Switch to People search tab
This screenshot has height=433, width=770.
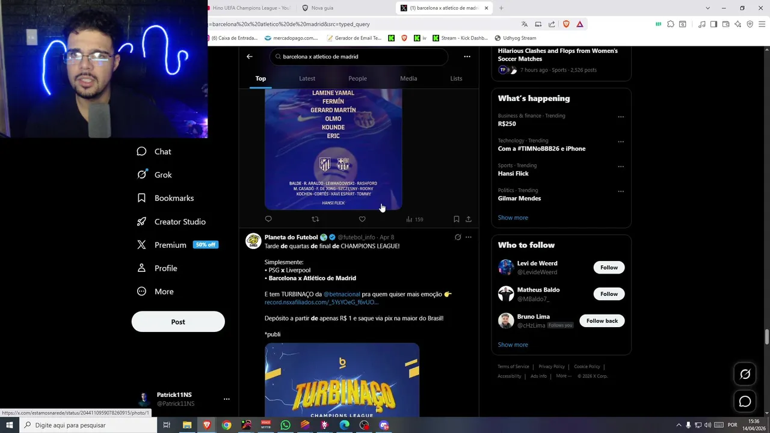tap(357, 78)
